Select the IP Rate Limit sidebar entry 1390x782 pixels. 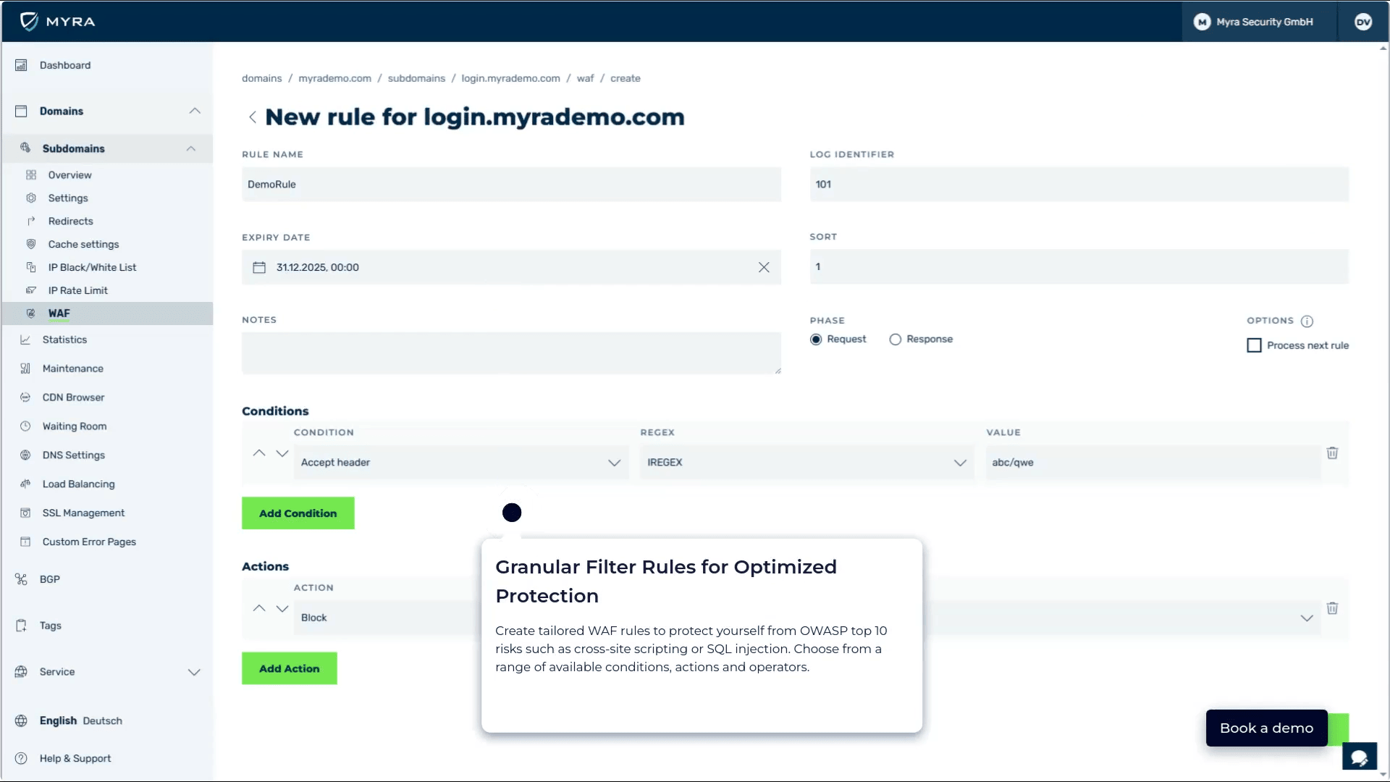coord(77,290)
